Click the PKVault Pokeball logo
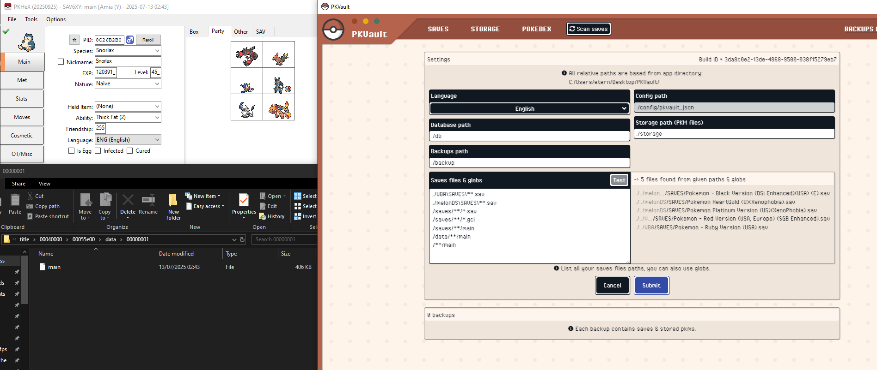The height and width of the screenshot is (370, 877). (x=333, y=30)
